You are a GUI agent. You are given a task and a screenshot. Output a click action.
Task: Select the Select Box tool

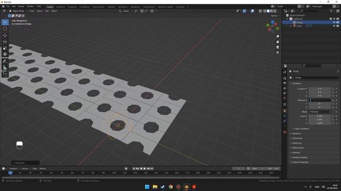tap(5, 22)
